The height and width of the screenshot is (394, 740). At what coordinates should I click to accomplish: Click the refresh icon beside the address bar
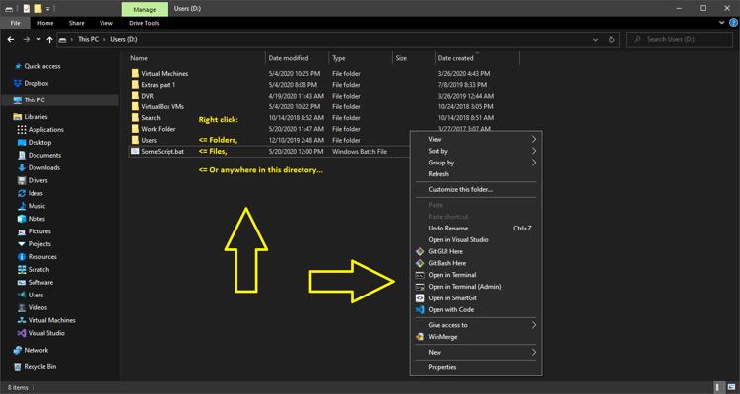point(612,40)
